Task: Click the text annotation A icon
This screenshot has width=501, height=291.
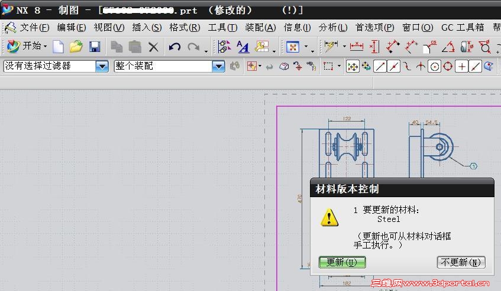Action: (243, 47)
